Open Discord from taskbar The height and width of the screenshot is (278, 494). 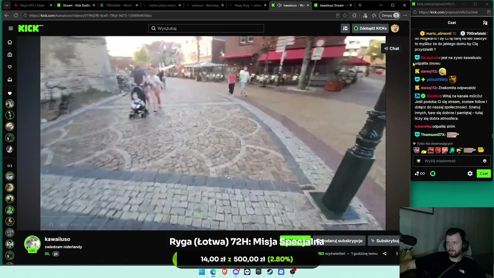coord(236,272)
